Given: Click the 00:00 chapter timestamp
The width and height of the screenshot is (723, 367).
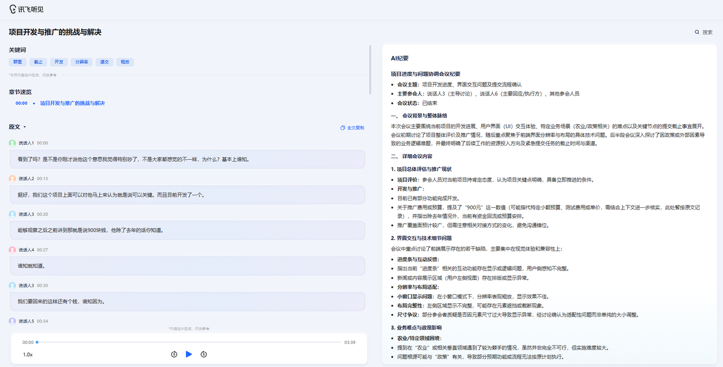Looking at the screenshot, I should (x=21, y=103).
